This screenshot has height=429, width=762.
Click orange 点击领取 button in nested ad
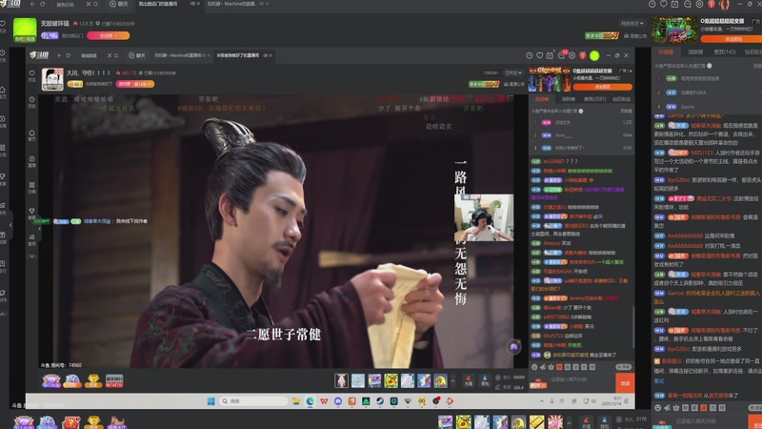pyautogui.click(x=603, y=87)
